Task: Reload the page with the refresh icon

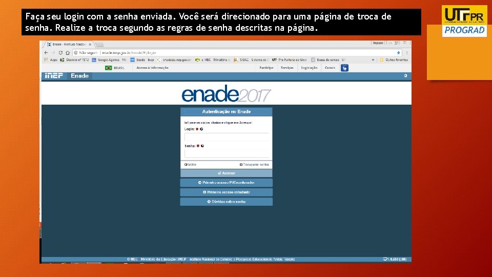Action: (x=60, y=53)
